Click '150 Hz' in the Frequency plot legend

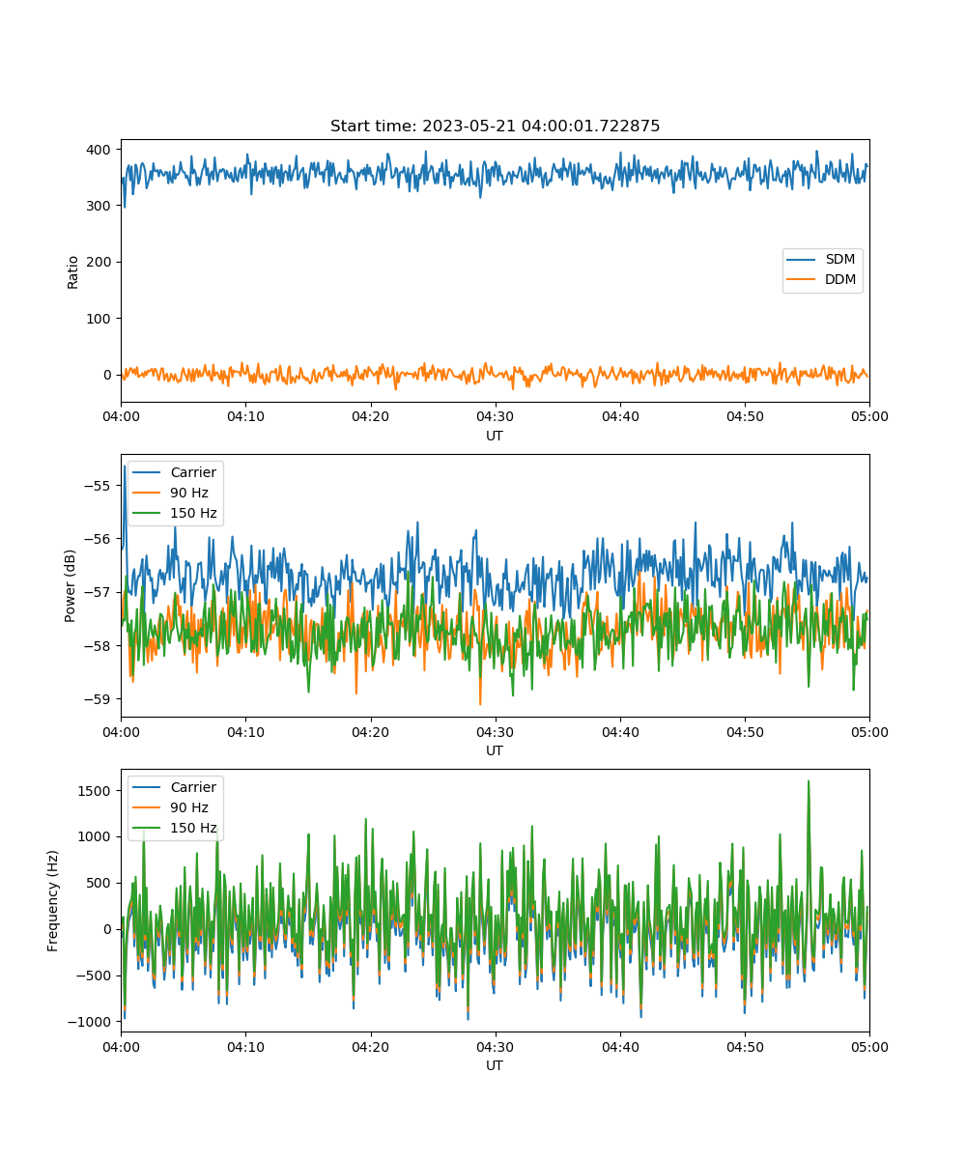(193, 828)
